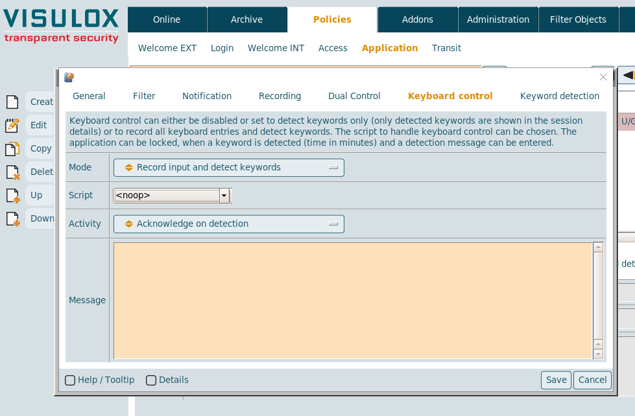Click the Edit pencil icon
Image resolution: width=635 pixels, height=416 pixels.
[12, 125]
